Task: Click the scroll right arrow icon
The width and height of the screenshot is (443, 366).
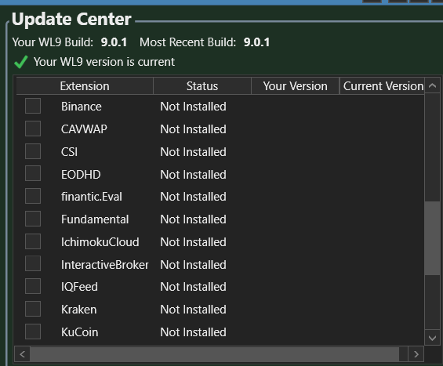Action: click(416, 354)
